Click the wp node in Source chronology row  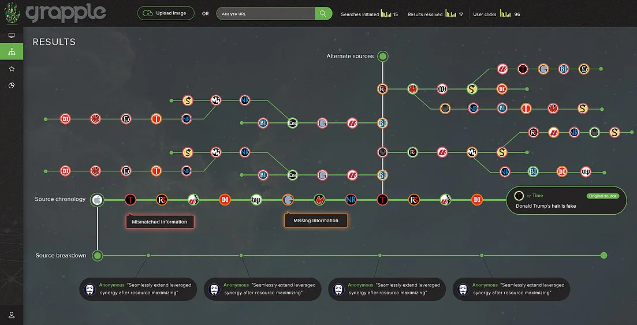coord(256,200)
